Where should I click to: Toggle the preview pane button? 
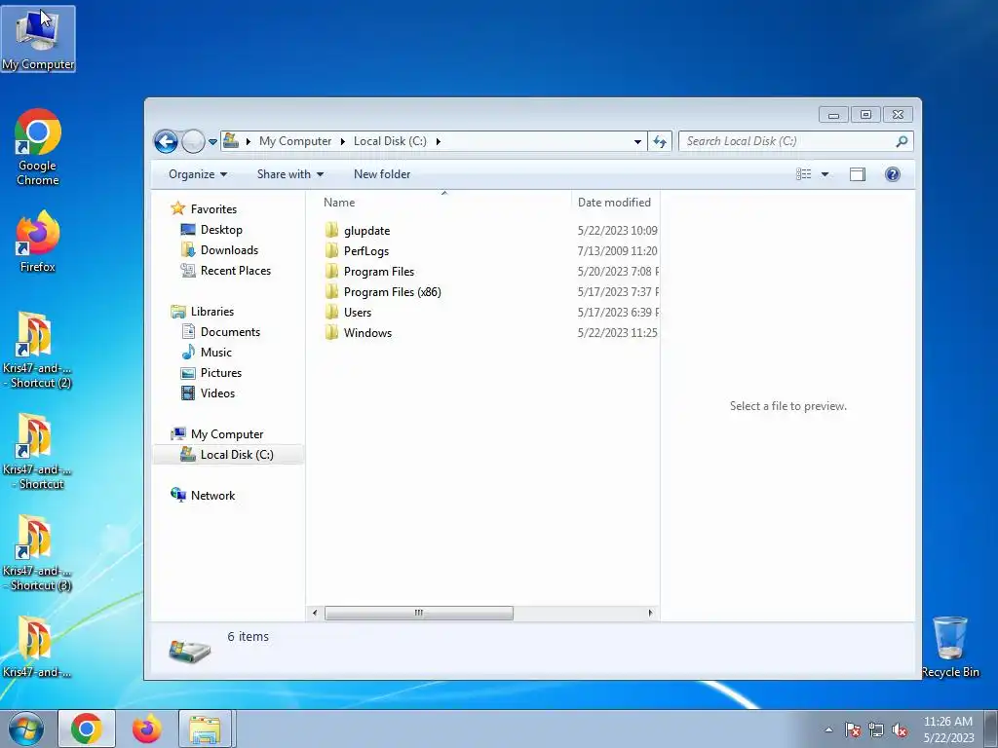tap(858, 174)
